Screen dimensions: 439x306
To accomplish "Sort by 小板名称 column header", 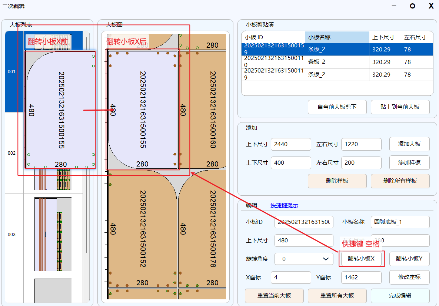I will [337, 37].
